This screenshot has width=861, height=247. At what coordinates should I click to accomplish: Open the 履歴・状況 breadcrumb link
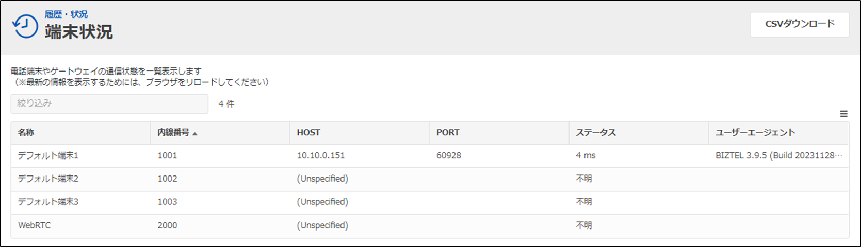[x=66, y=14]
